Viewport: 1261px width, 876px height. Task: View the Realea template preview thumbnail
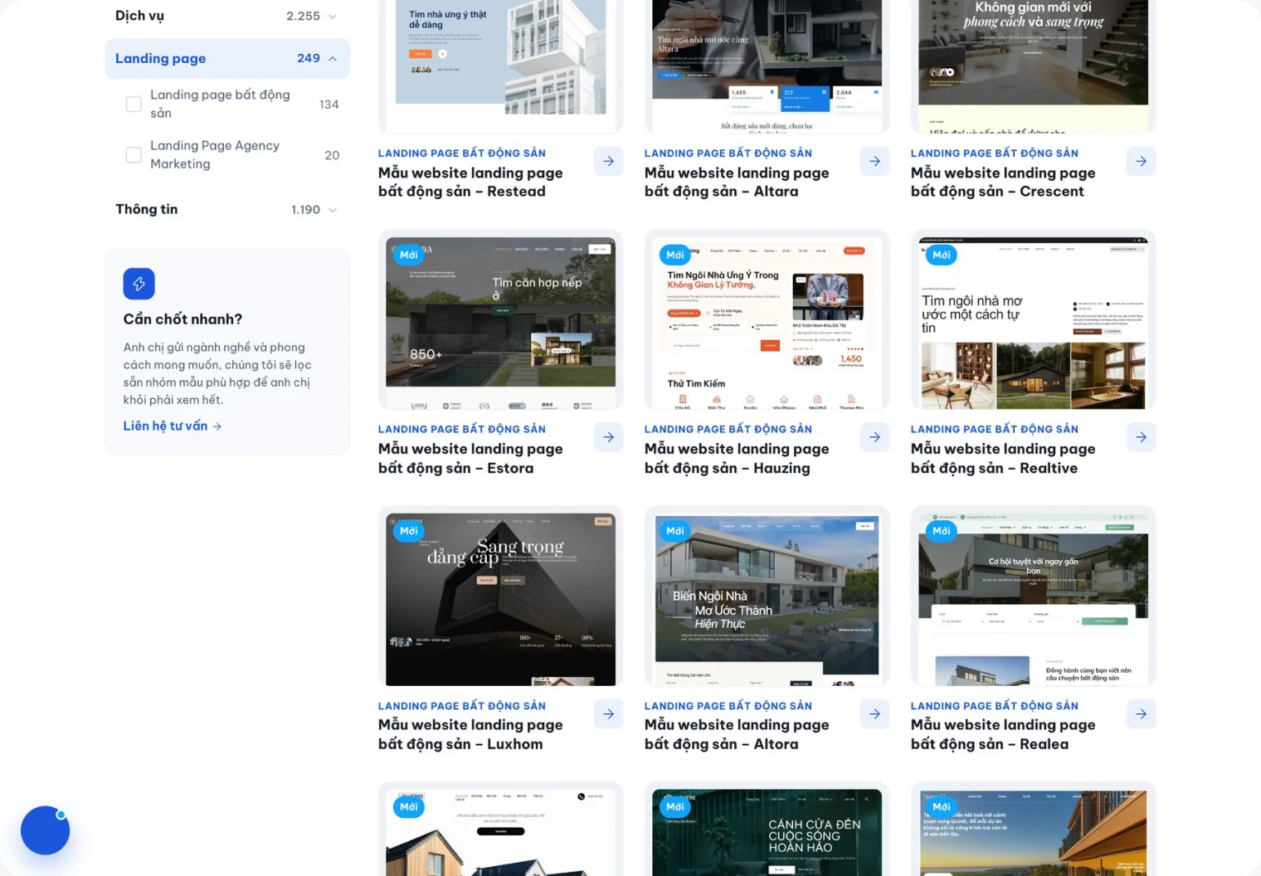pos(1033,596)
